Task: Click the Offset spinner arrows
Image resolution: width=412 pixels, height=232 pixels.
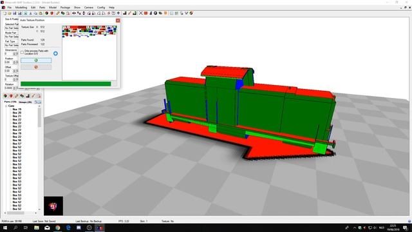Action: click(14, 71)
